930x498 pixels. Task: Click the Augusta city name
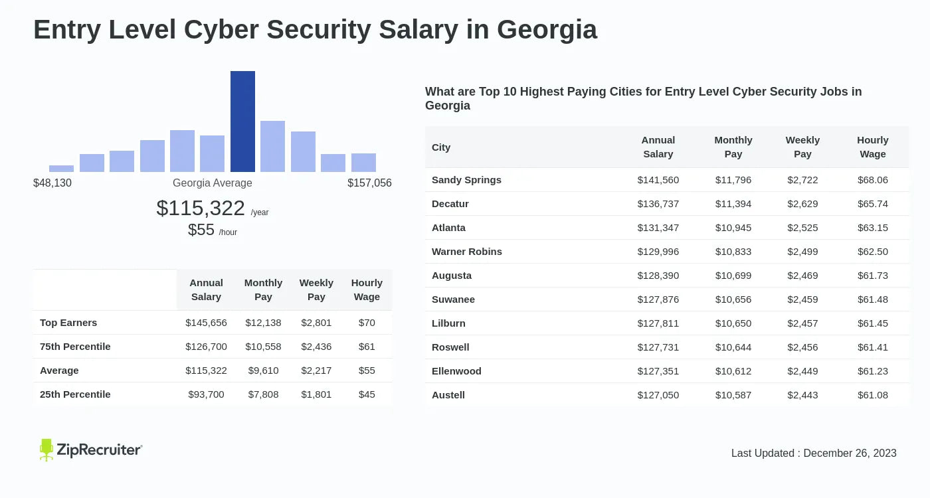(x=452, y=276)
